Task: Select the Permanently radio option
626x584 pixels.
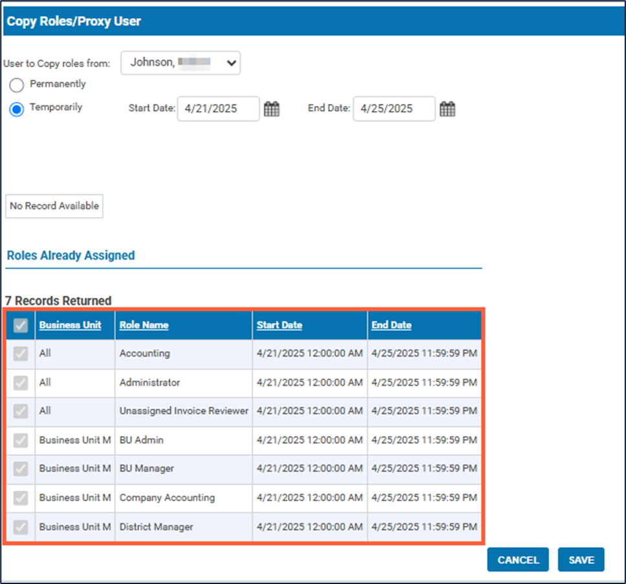Action: point(17,85)
